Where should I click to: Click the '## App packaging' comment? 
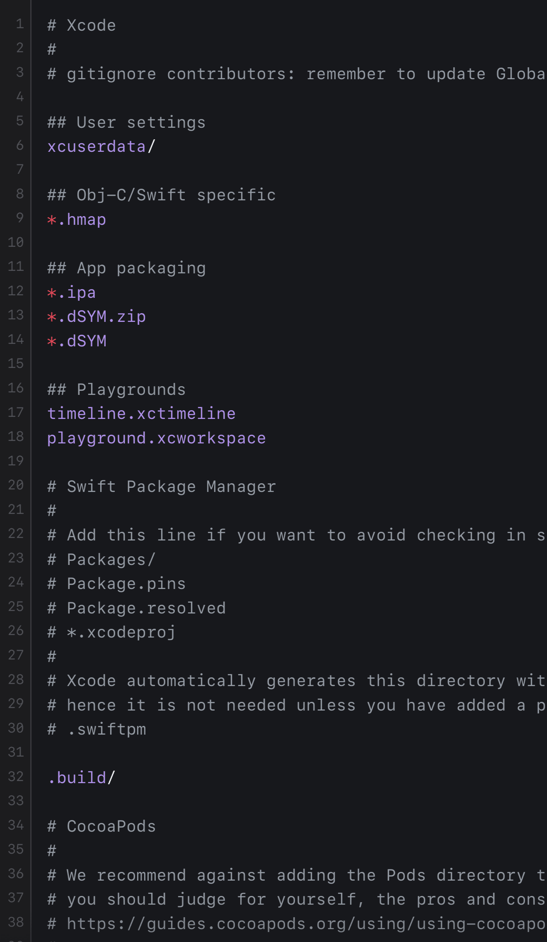126,268
